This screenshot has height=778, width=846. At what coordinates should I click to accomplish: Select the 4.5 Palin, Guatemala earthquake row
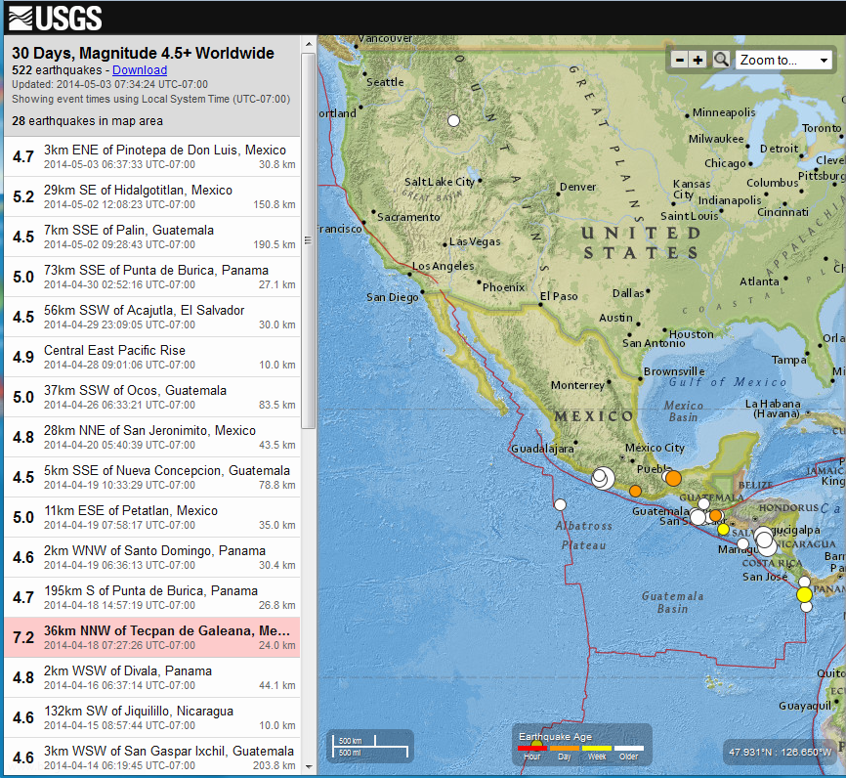point(152,237)
